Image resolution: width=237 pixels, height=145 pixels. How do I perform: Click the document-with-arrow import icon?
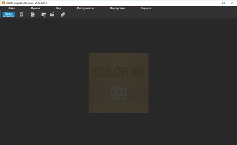22,15
